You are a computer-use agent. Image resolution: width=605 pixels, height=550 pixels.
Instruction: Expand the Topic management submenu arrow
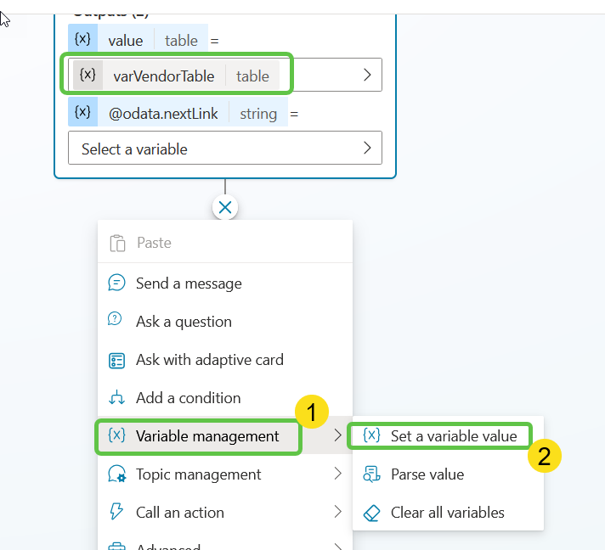(x=337, y=474)
